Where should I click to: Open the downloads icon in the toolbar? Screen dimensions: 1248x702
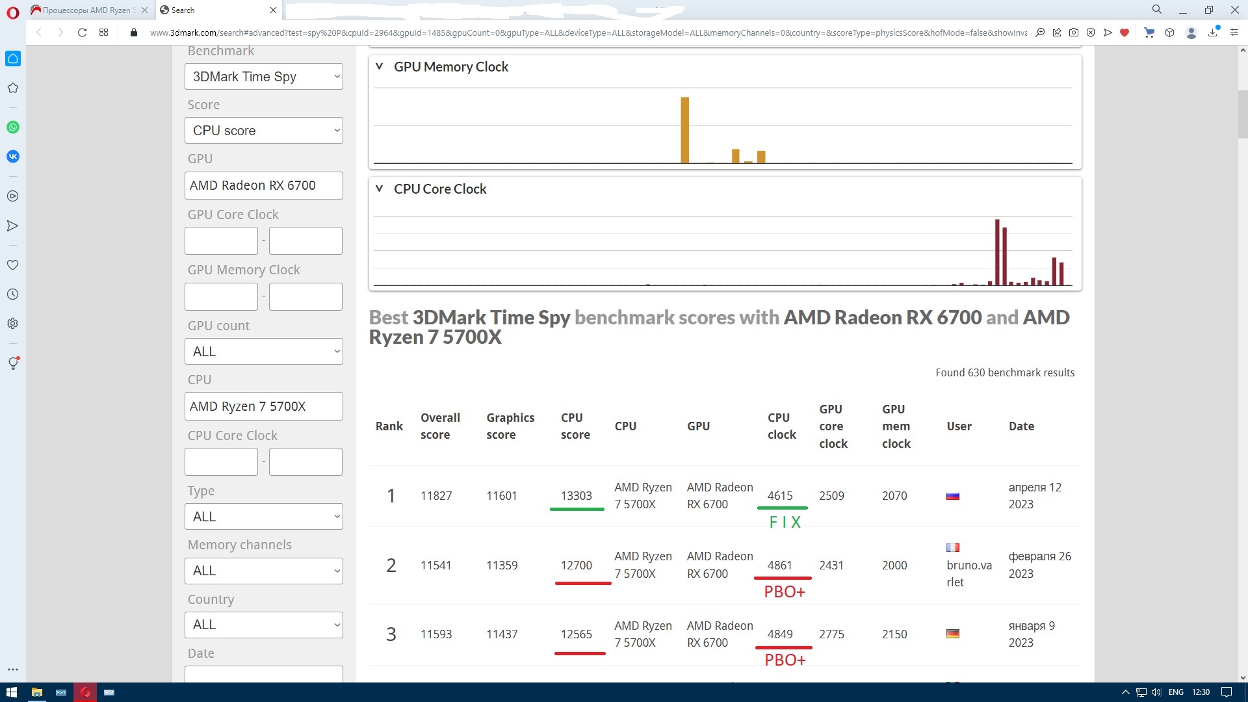(x=1213, y=32)
